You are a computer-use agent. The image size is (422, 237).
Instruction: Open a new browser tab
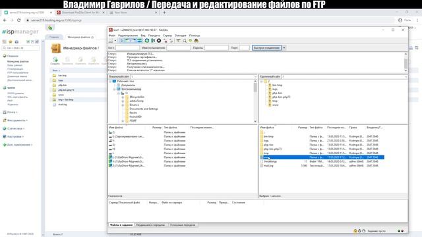coord(164,13)
